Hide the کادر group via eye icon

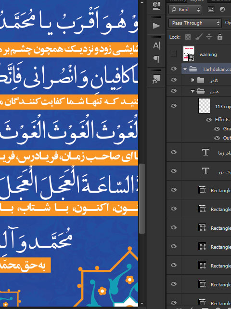tap(174, 80)
